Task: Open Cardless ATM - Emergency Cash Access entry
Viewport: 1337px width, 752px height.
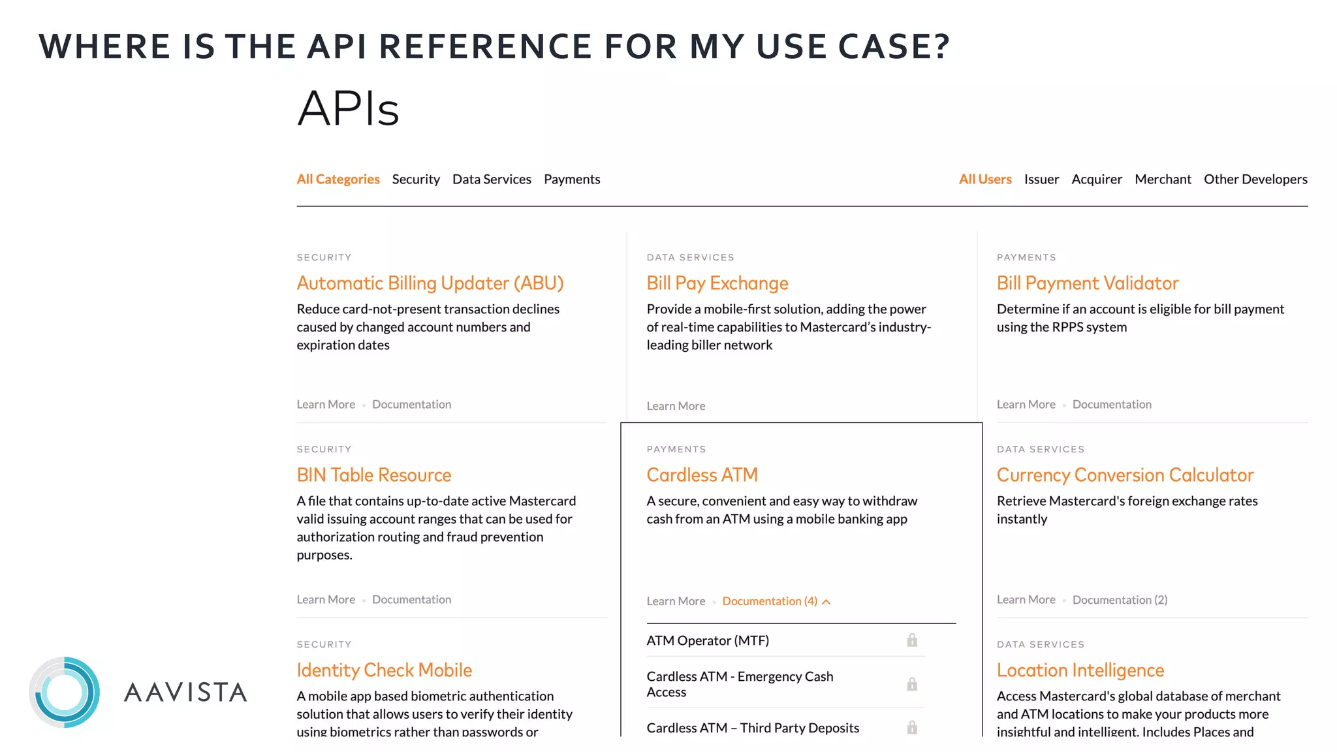Action: [740, 684]
